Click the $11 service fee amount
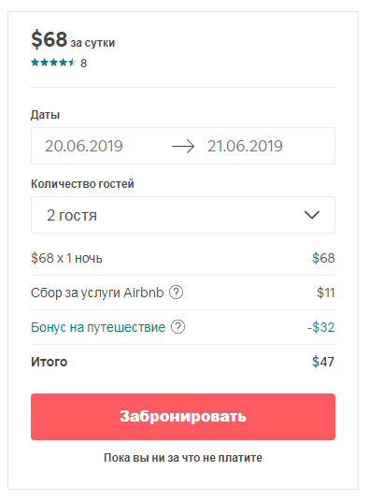 326,293
